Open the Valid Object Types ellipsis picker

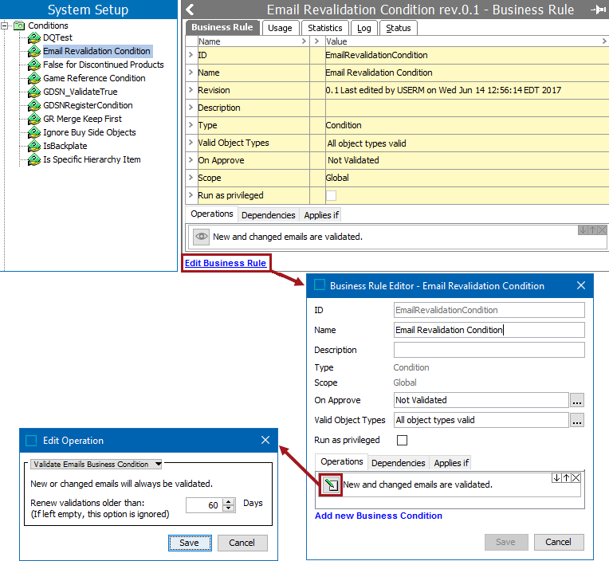[x=577, y=420]
